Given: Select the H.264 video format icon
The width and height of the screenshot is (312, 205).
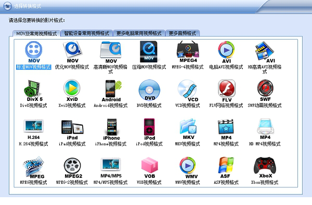Looking at the screenshot, I should 33,129.
